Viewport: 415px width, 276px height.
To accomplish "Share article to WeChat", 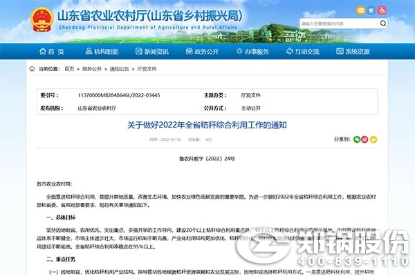I will [357, 139].
